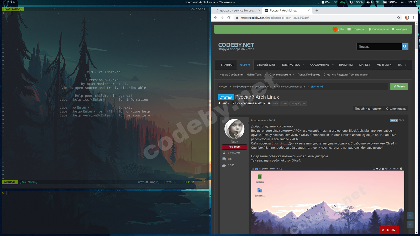Viewport: 420px width, 236px height.
Task: Click the green Ответ reply button
Action: pyautogui.click(x=399, y=87)
